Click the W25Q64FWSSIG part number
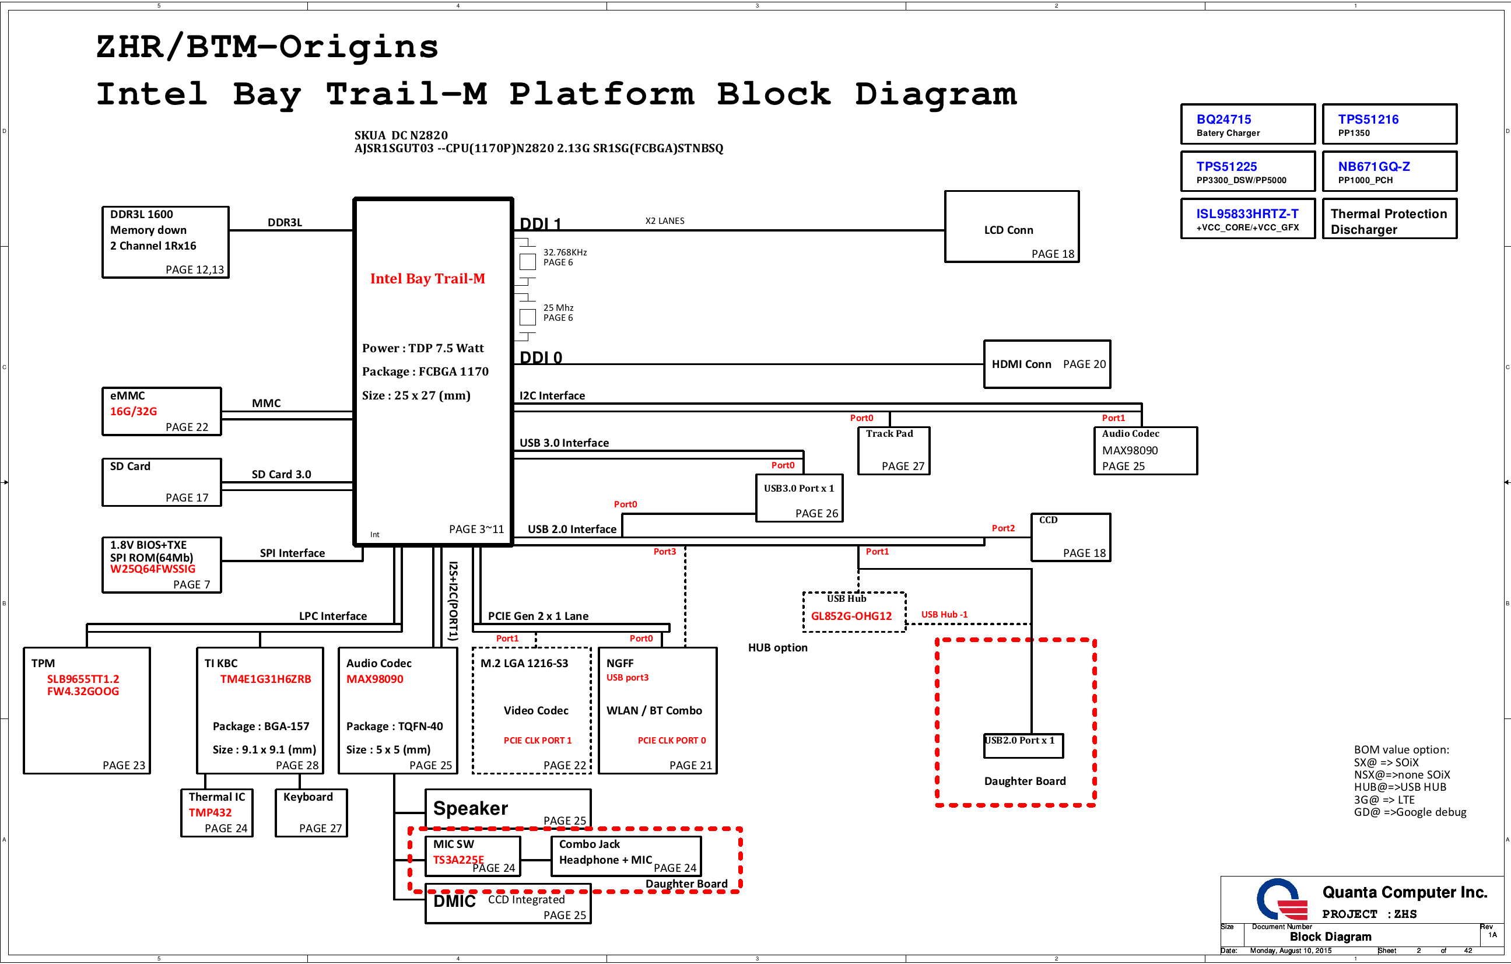The width and height of the screenshot is (1511, 964). coord(152,569)
